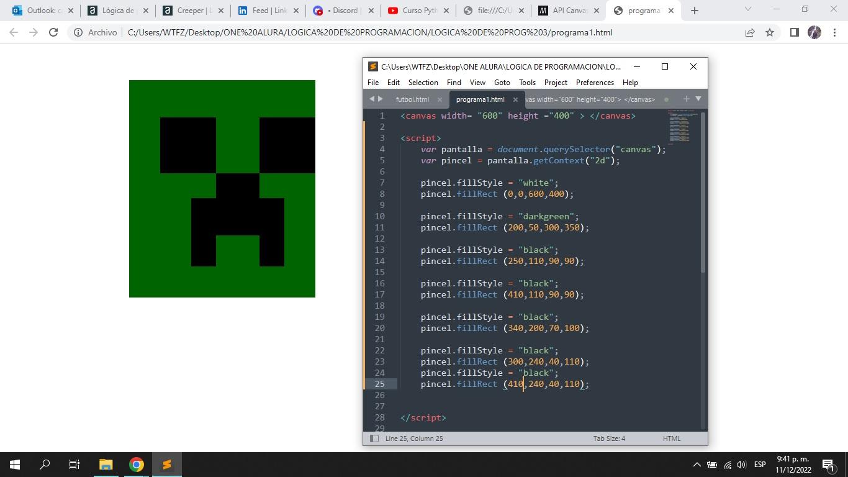Open Windows taskbar search
Viewport: 848px width, 477px height.
pyautogui.click(x=45, y=465)
